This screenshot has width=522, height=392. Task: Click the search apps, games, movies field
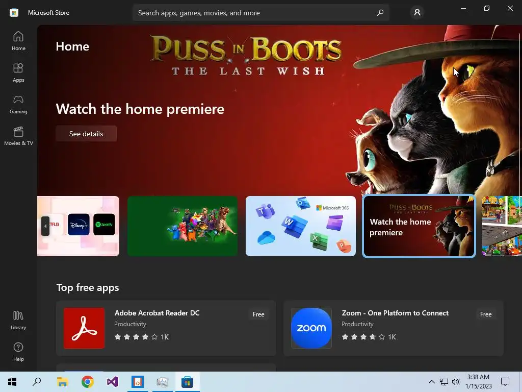[x=260, y=13]
